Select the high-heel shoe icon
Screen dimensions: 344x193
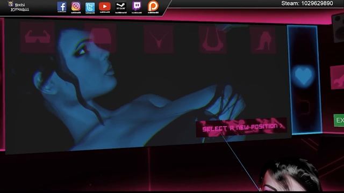[x=263, y=41]
